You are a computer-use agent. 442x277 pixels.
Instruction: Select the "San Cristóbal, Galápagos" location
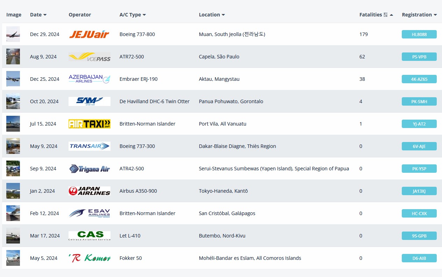pyautogui.click(x=227, y=213)
